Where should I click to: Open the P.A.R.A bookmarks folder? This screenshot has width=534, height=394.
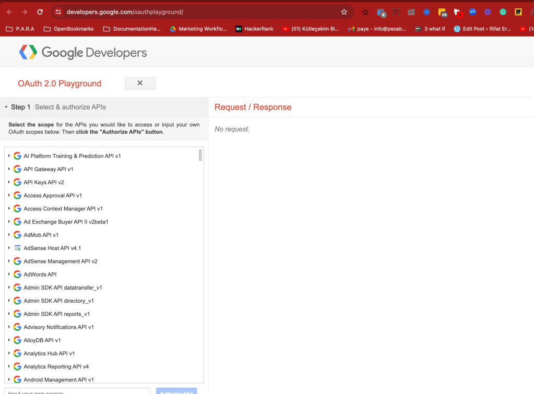20,29
